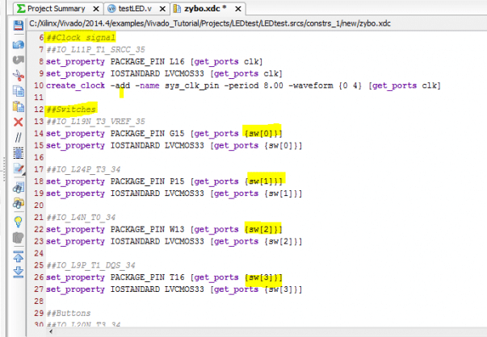Select the zybo.xdc tab
This screenshot has width=487, height=337.
200,8
